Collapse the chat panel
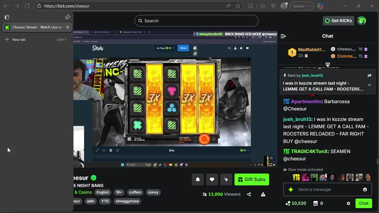 (x=283, y=36)
